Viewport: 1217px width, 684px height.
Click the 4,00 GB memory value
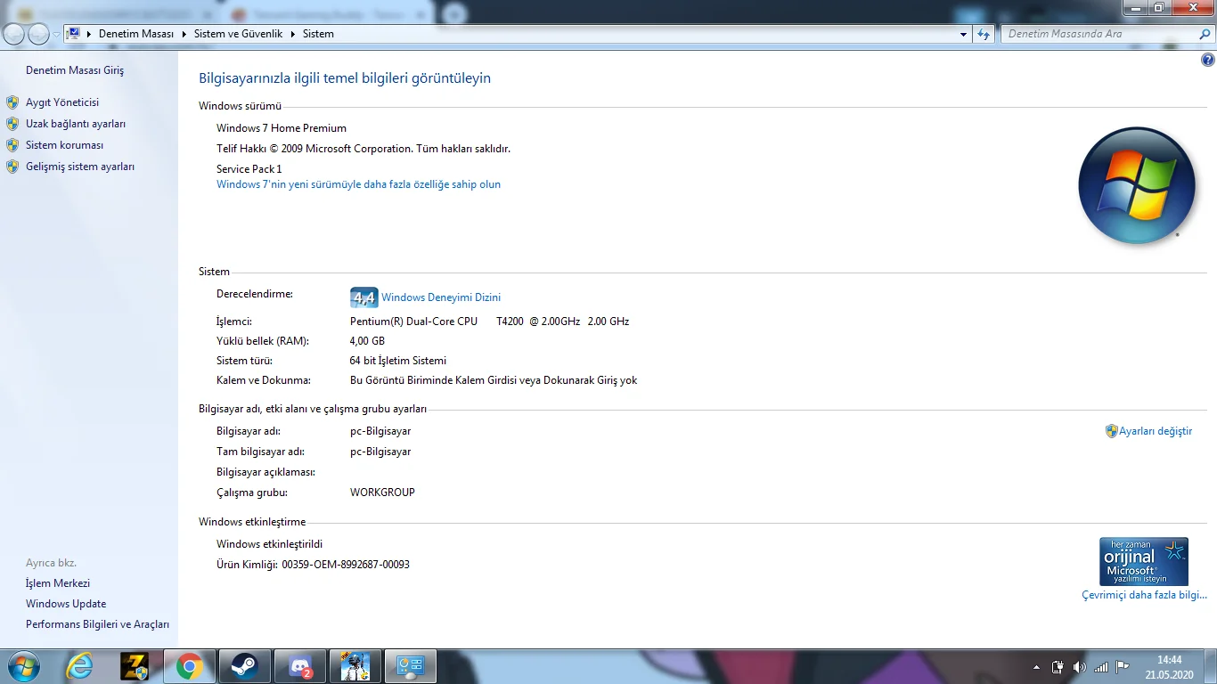click(367, 341)
